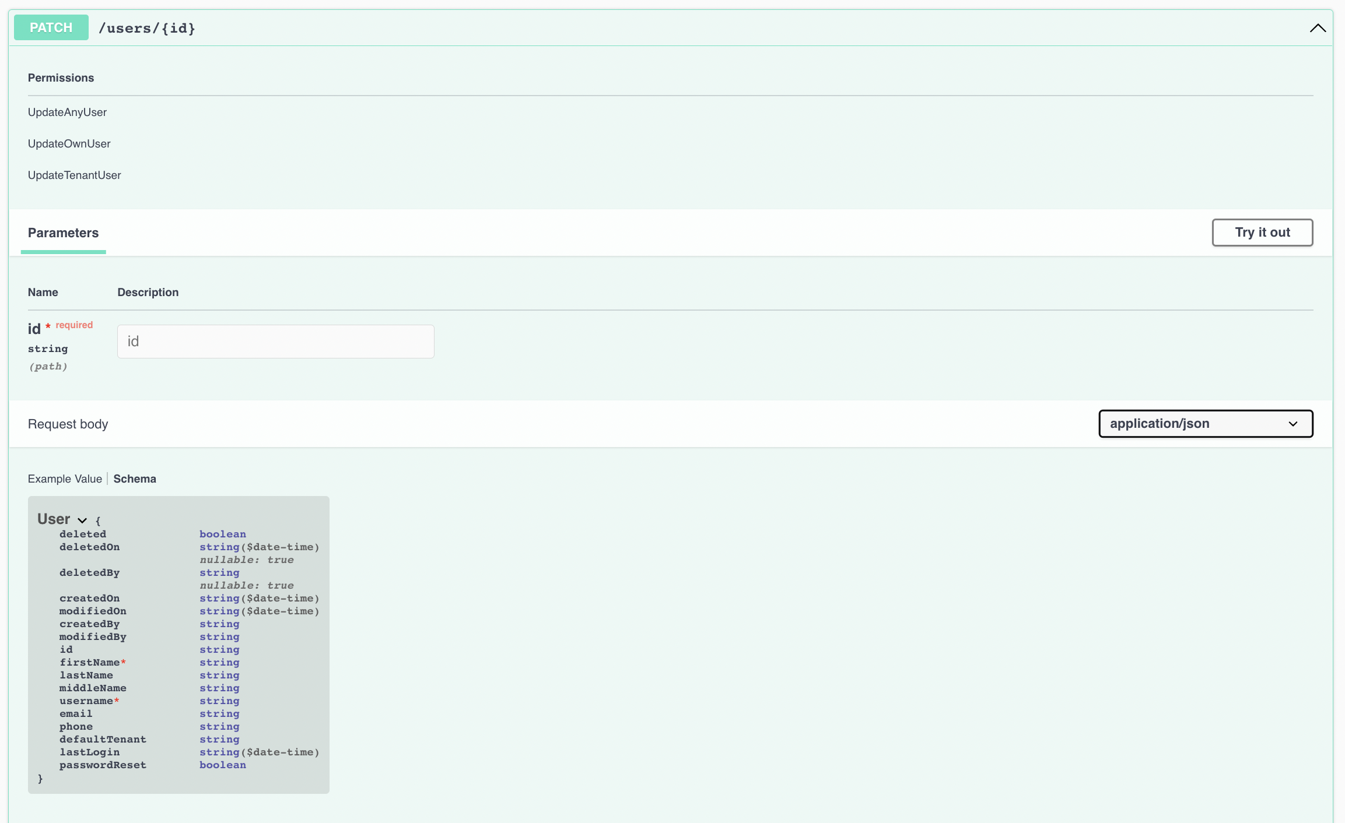Click the Try it out button
1345x823 pixels.
tap(1262, 232)
